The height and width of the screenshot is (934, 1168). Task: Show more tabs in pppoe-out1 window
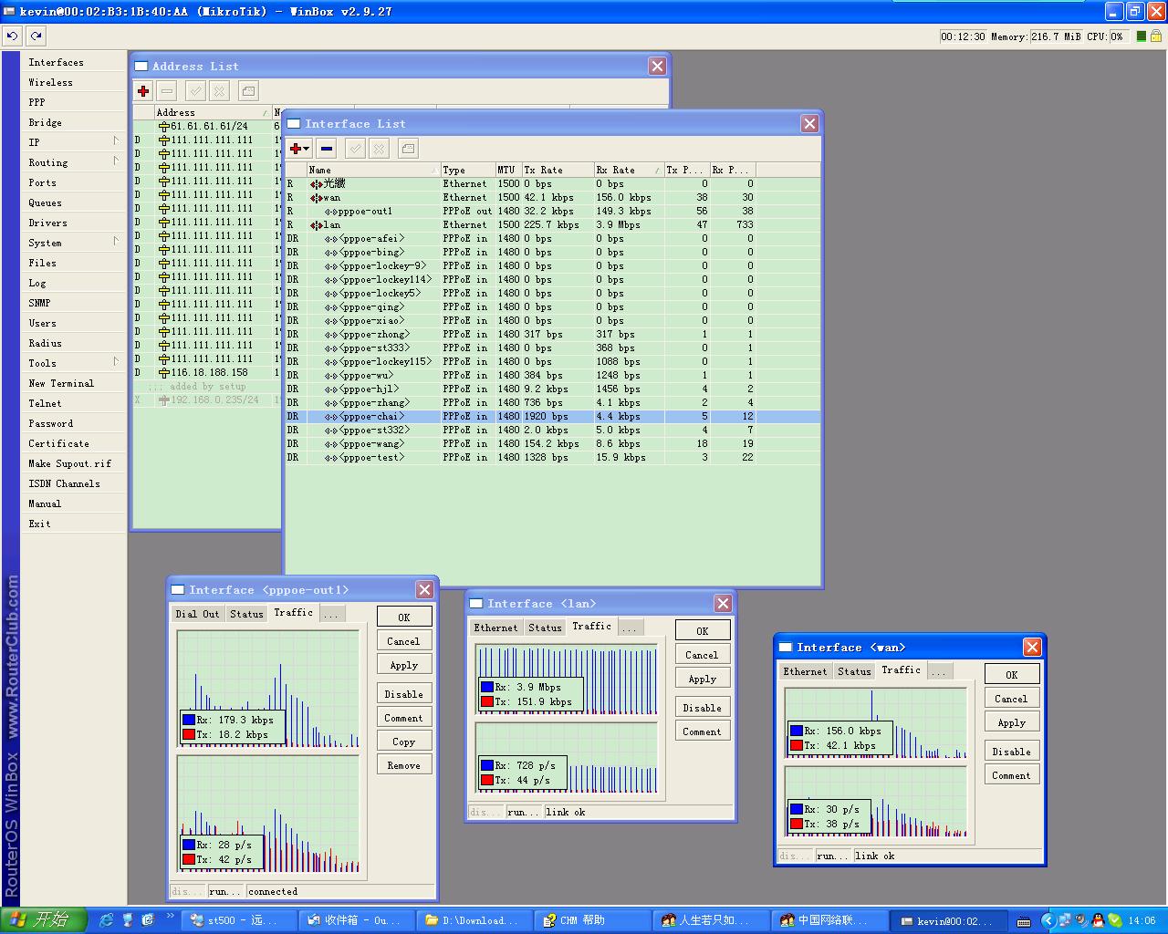pos(331,614)
